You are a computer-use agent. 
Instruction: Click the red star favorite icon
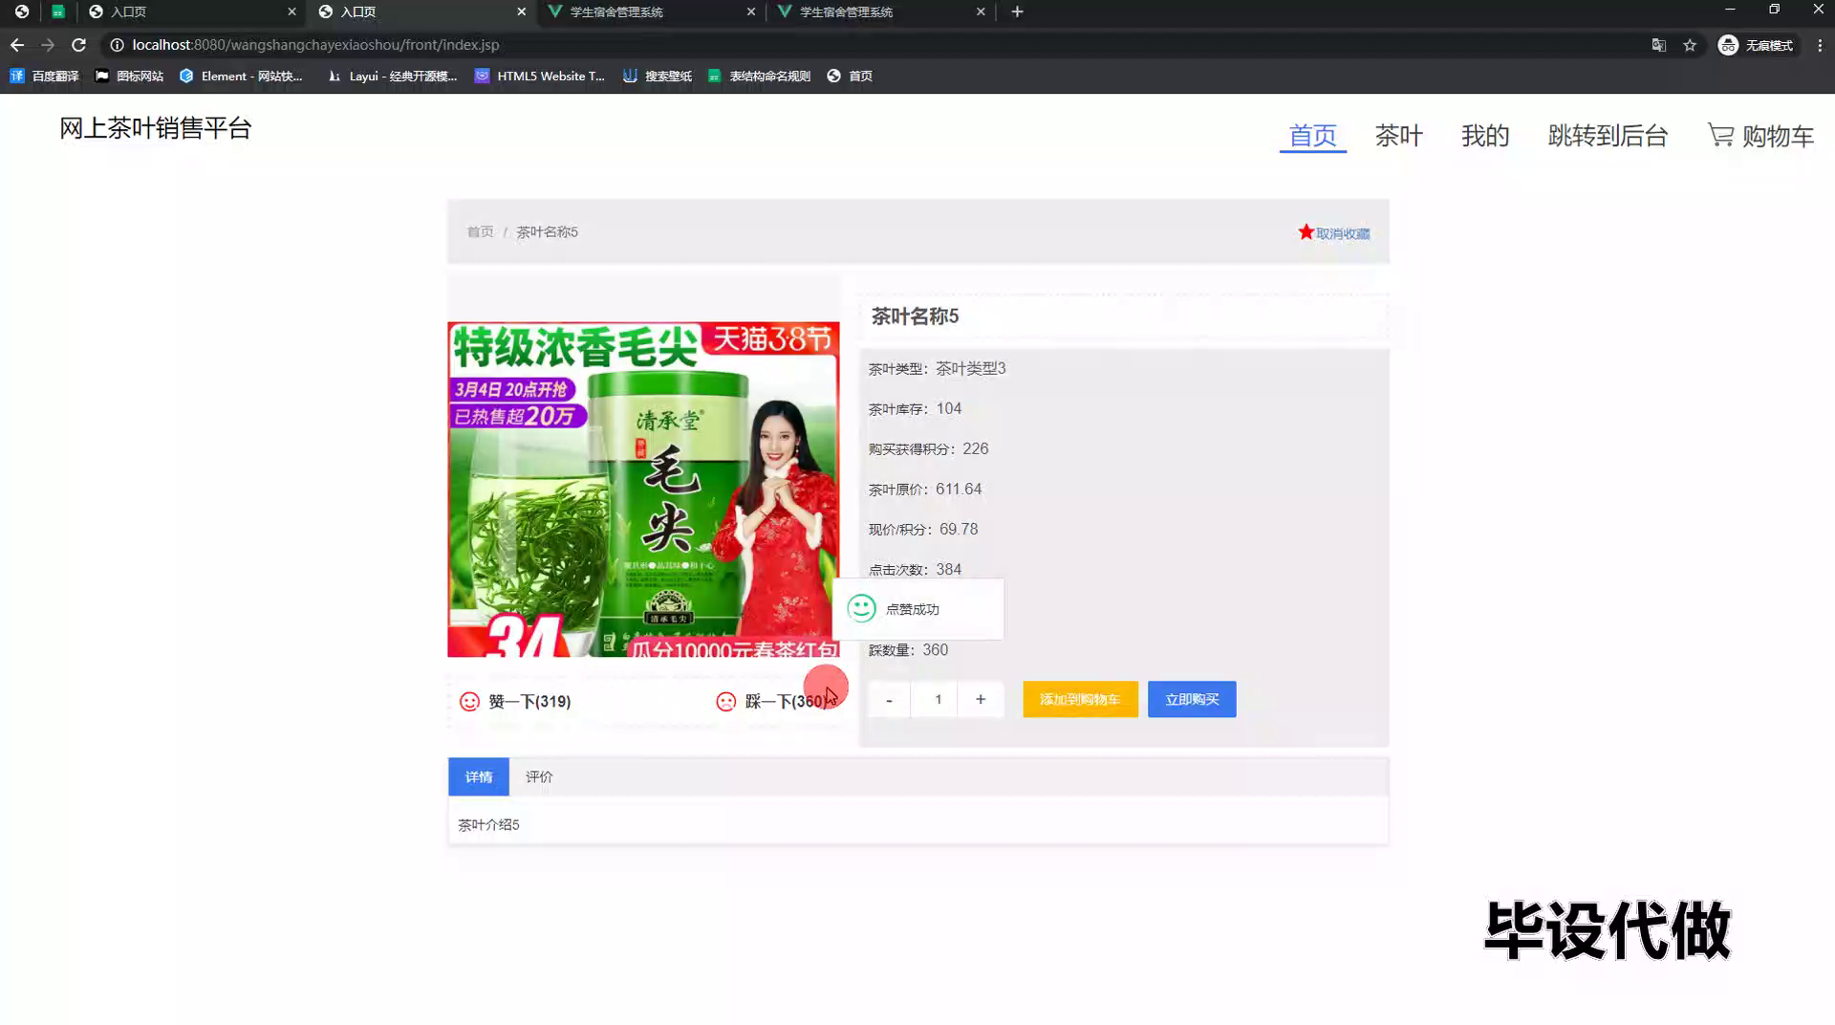tap(1306, 231)
